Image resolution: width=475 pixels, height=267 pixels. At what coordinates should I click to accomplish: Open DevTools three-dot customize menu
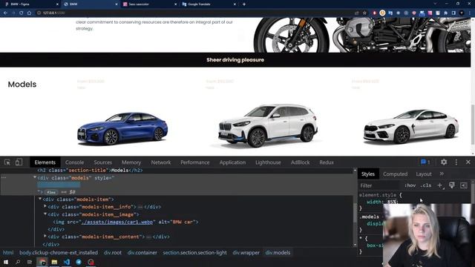[x=456, y=162]
